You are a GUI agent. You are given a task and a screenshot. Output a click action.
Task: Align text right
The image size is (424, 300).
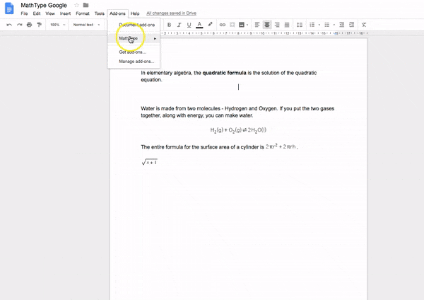(277, 25)
